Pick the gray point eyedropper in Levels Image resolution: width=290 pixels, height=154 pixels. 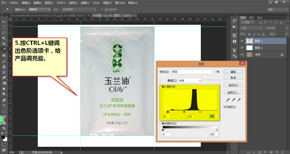233,100
